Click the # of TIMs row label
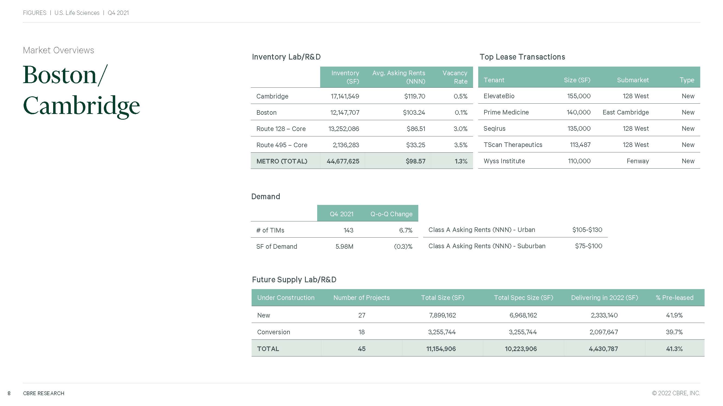The height and width of the screenshot is (406, 723). click(270, 230)
